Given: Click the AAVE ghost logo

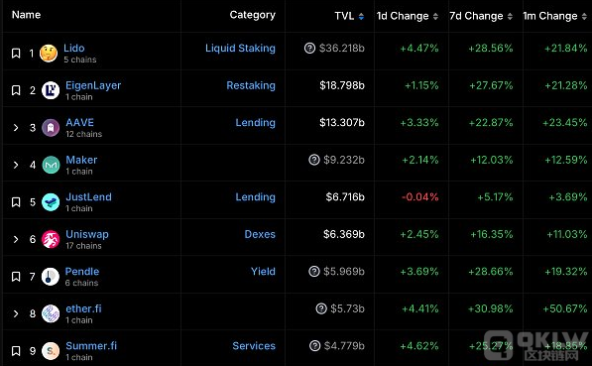Looking at the screenshot, I should pyautogui.click(x=51, y=128).
